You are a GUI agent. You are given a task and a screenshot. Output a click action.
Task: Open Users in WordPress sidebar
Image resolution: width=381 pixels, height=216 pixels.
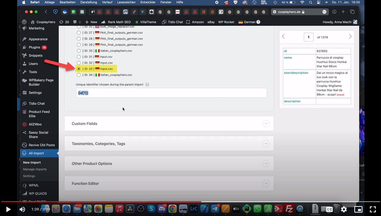33,64
